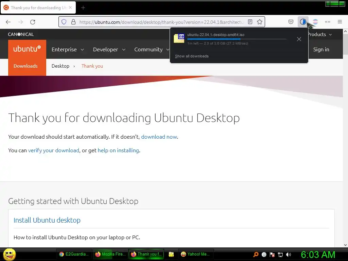Click the ubuntu-22.04.1-desktop-amd64.iso file icon
Screen dimensions: 348x261
(x=179, y=38)
